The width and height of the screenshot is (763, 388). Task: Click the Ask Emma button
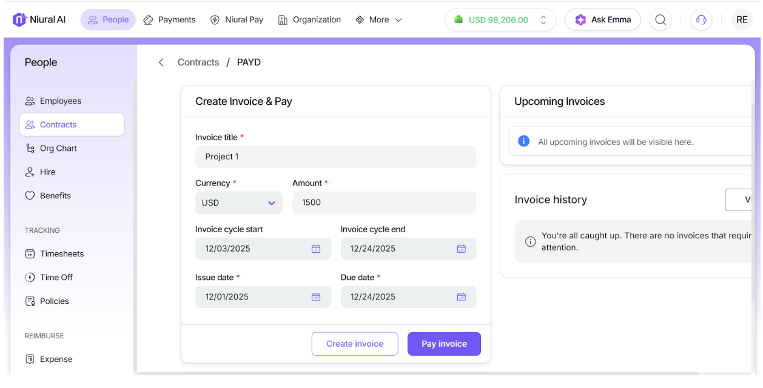pos(603,19)
